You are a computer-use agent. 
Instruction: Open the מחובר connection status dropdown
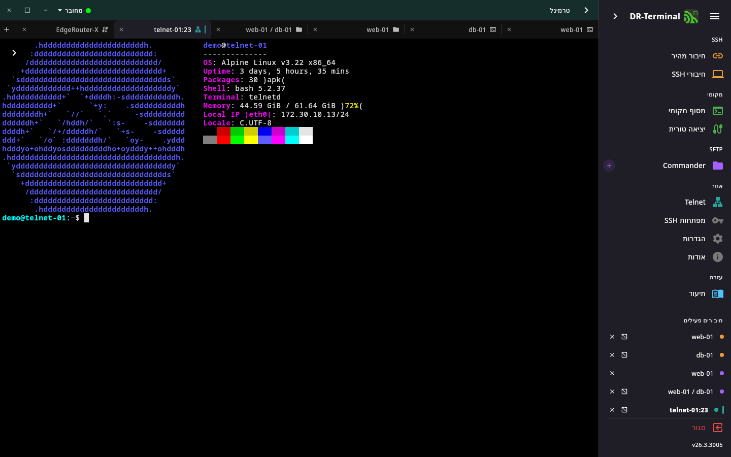click(x=74, y=10)
